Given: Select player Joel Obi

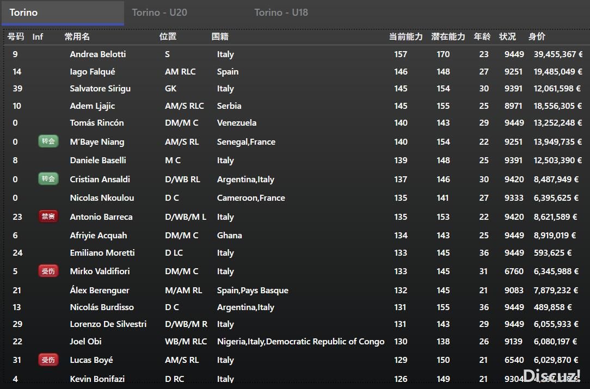Looking at the screenshot, I should [x=86, y=341].
